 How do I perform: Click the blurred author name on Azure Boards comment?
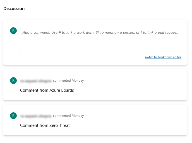pos(36,81)
